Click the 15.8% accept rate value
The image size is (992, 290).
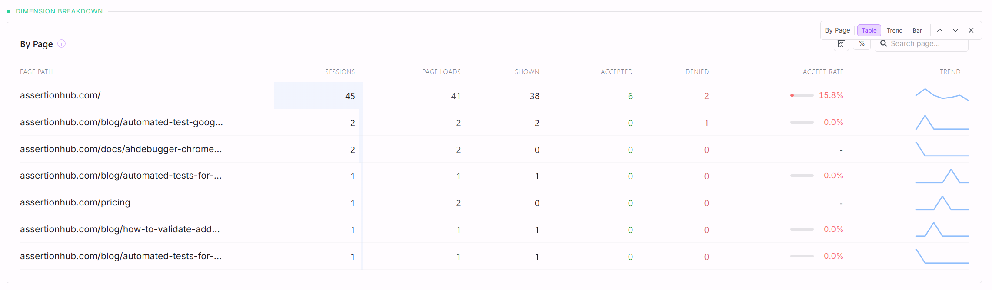[x=831, y=95]
